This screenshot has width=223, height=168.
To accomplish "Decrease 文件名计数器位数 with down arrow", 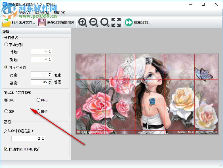I will point(43,140).
